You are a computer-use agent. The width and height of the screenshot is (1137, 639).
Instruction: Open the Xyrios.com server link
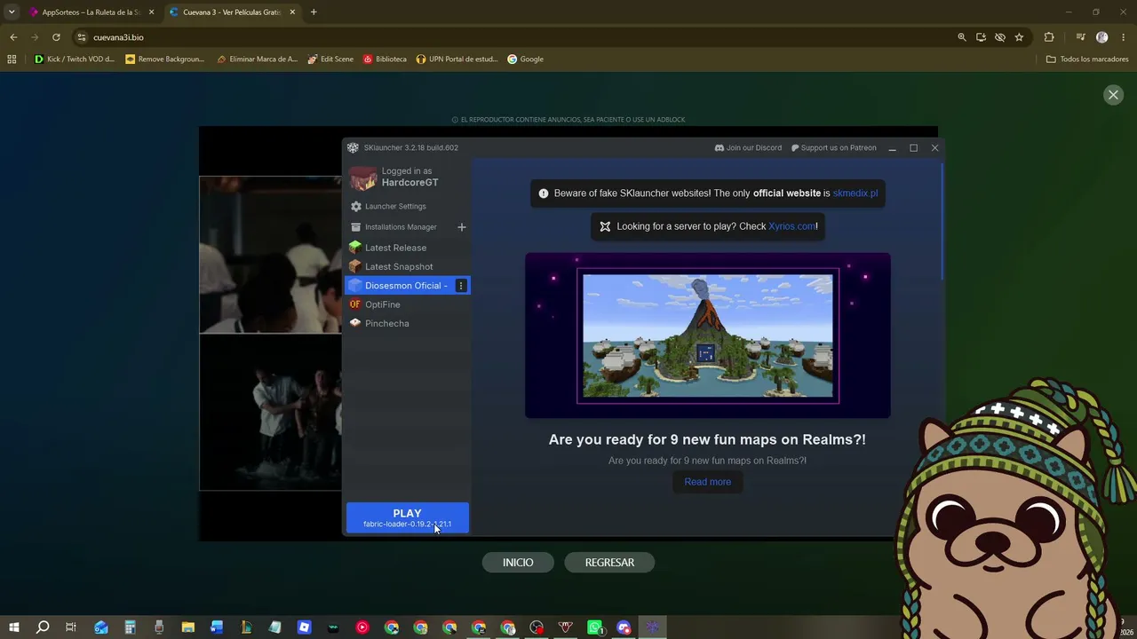pyautogui.click(x=791, y=226)
